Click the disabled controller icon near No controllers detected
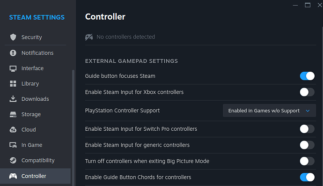323x186 pixels. [x=89, y=37]
